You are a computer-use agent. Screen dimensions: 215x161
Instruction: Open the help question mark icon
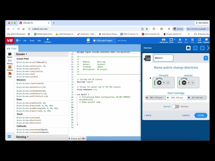[x=202, y=48]
